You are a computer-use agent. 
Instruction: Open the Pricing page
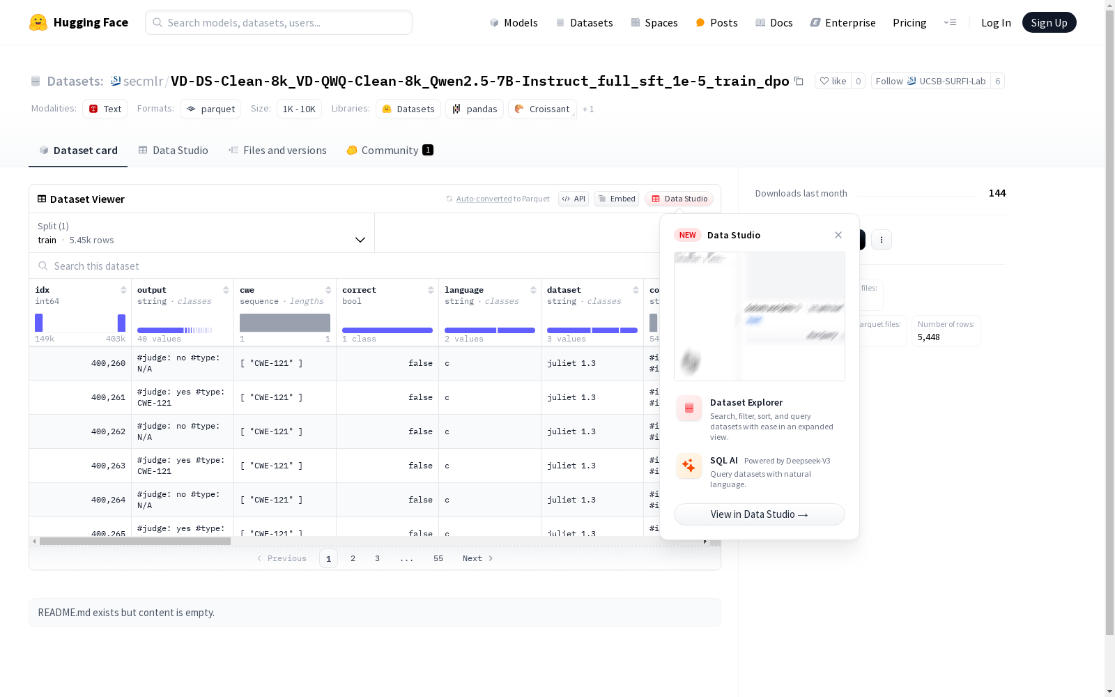[x=909, y=22]
